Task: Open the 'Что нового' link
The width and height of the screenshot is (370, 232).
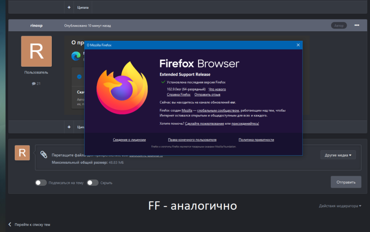Action: tap(217, 89)
